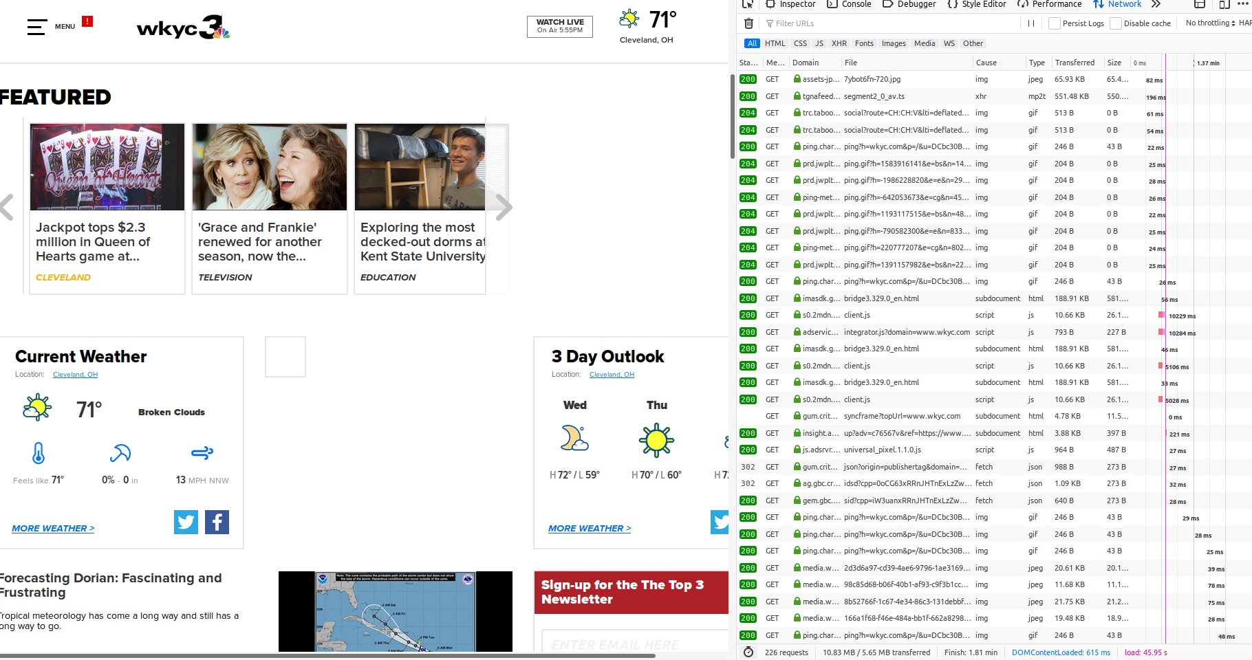Viewport: 1252px width, 660px height.
Task: Click the thermometer feels-like icon
Action: 39,453
